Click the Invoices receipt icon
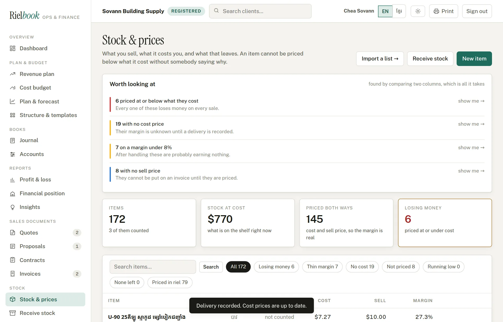This screenshot has width=503, height=322. pos(13,274)
